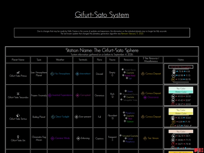Click the Fauna column header
This screenshot has height=153, width=204.
coord(112,60)
